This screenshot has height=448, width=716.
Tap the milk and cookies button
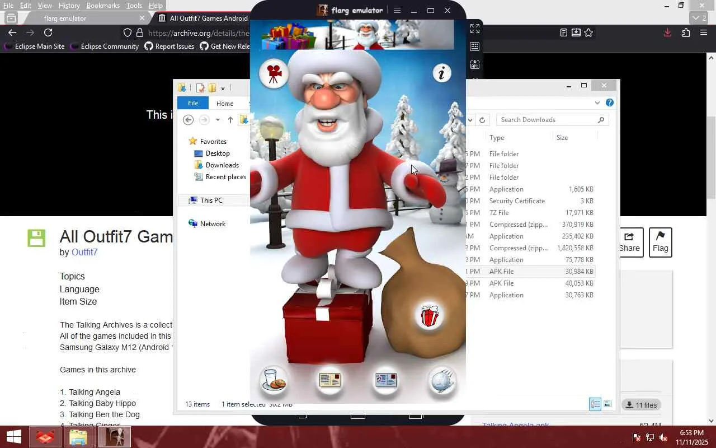coord(274,380)
